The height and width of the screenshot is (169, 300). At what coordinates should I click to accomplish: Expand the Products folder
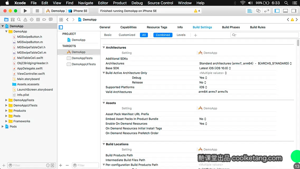click(x=6, y=111)
